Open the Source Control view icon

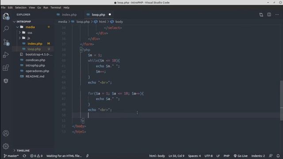click(6, 42)
